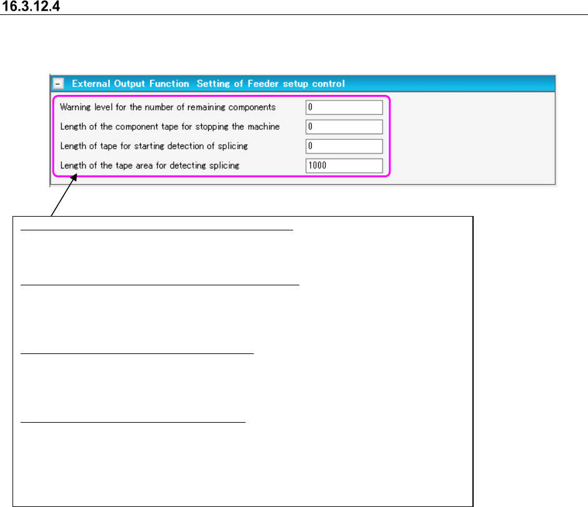
Task: Click the 'Length of the tape area for detecting splicing' label
Action: click(x=149, y=165)
